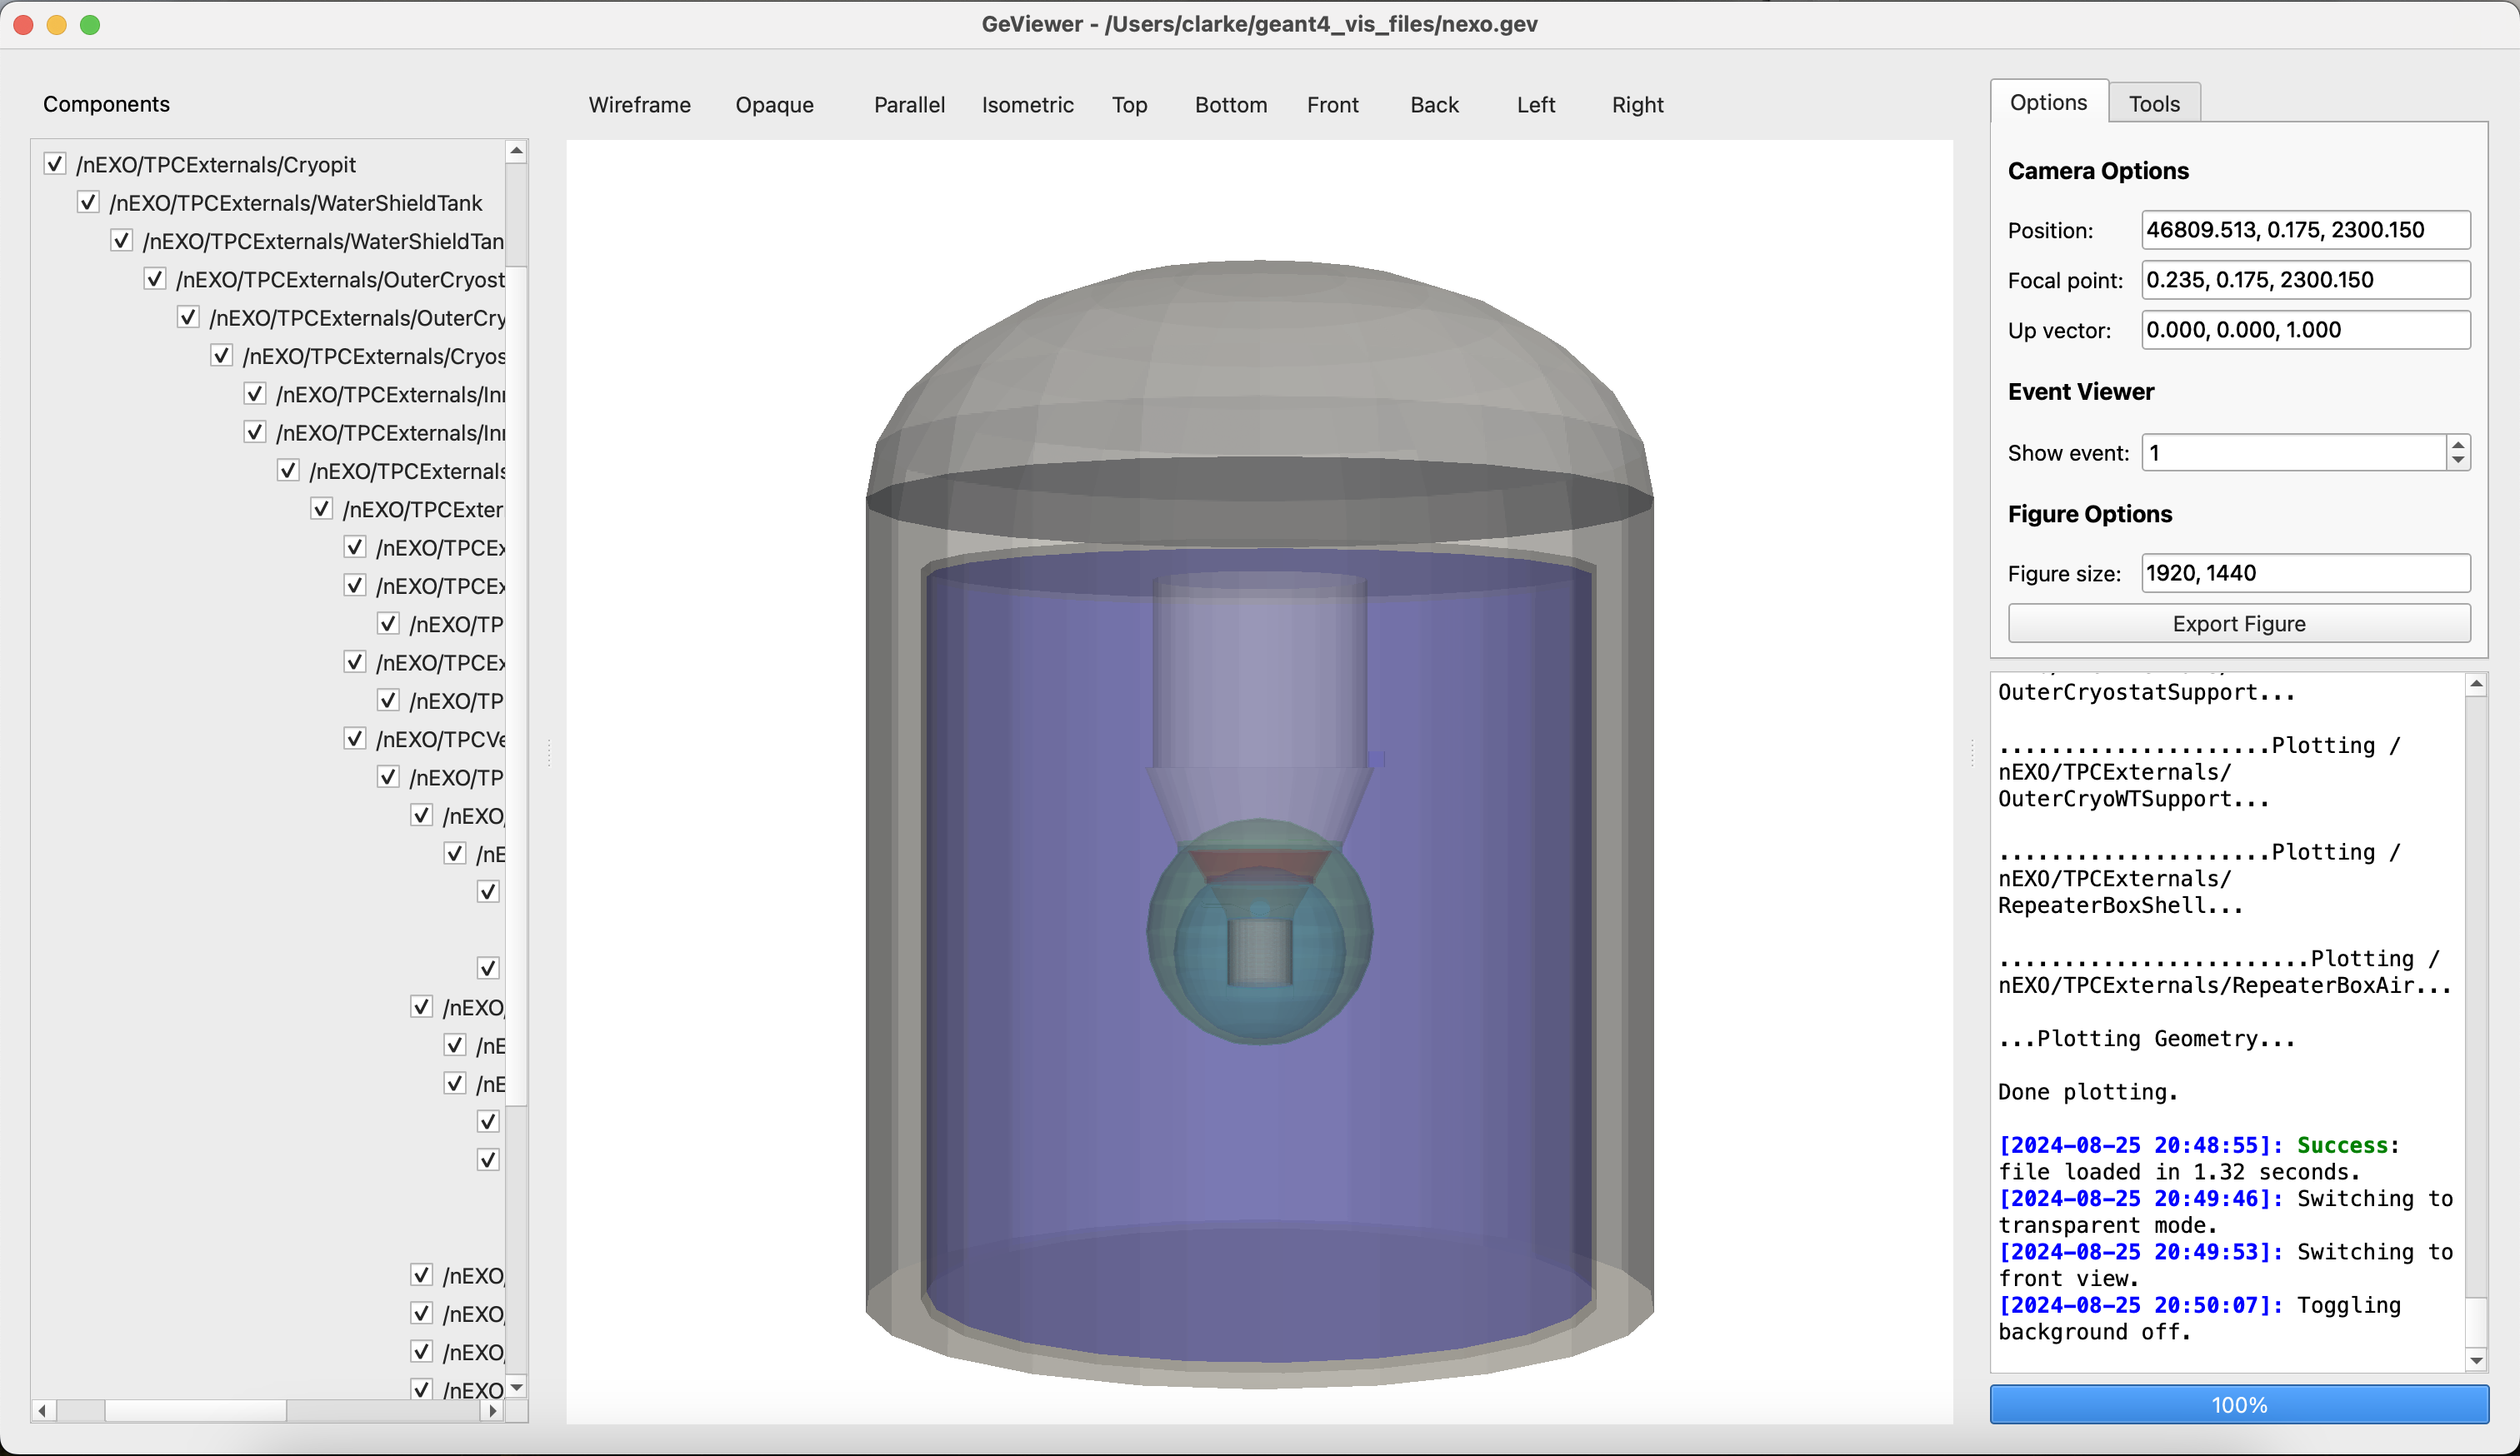The height and width of the screenshot is (1456, 2520).
Task: Click the components horizontal scrollbar thumb
Action: click(195, 1411)
